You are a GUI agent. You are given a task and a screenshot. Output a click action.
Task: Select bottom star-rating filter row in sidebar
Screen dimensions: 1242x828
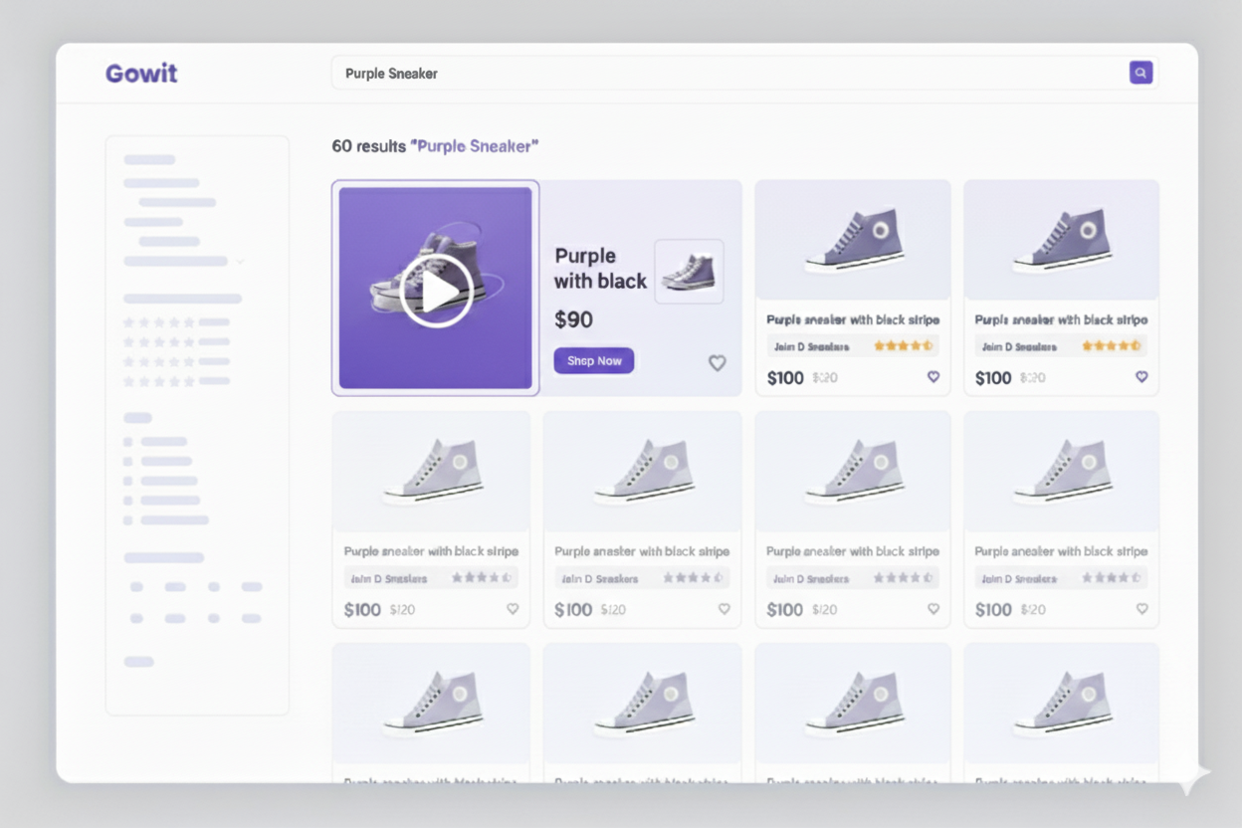175,381
